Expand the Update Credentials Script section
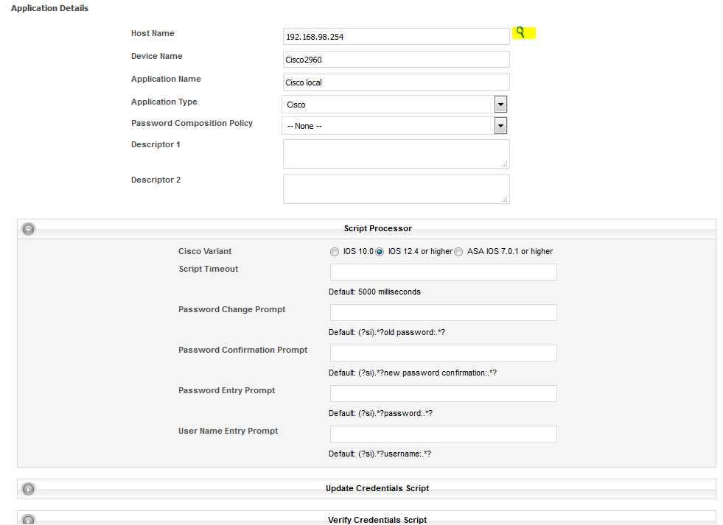 point(28,489)
